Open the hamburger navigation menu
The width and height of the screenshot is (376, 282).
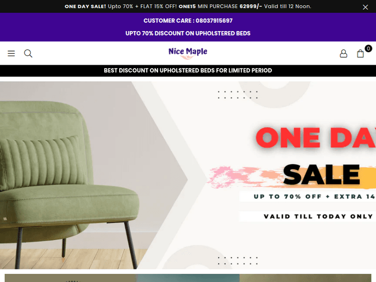(x=11, y=54)
